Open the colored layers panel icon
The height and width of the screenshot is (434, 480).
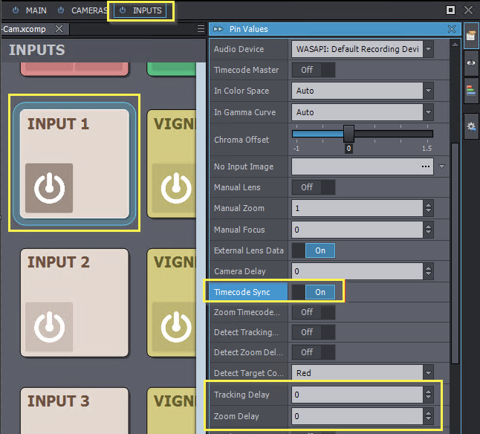click(x=471, y=91)
